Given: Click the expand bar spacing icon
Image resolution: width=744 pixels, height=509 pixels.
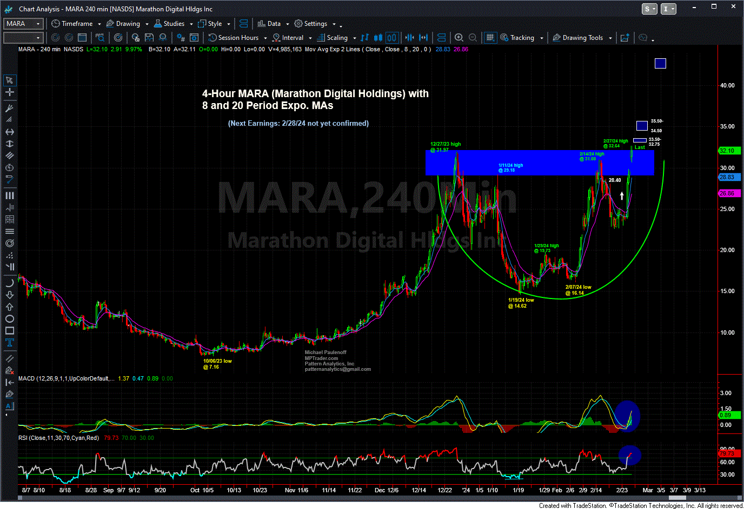Looking at the screenshot, I should pyautogui.click(x=423, y=38).
